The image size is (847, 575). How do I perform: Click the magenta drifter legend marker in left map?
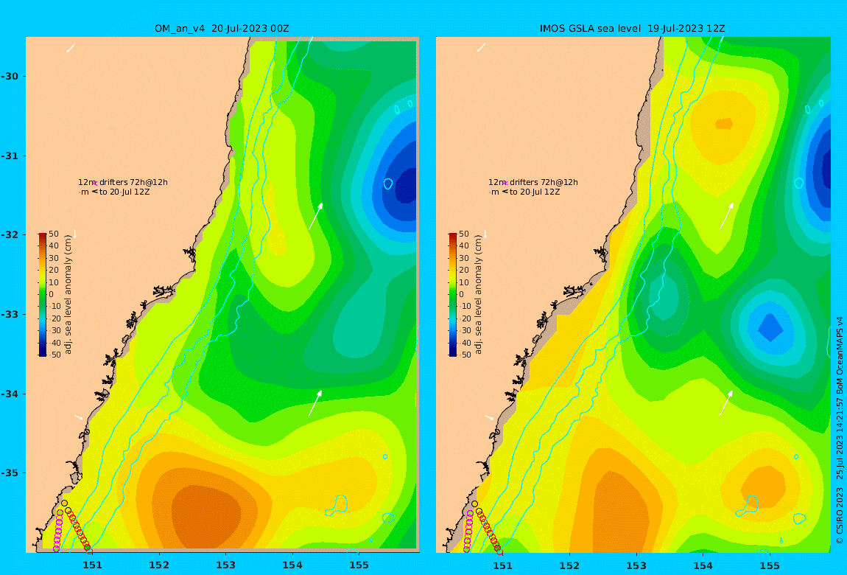[x=94, y=184]
